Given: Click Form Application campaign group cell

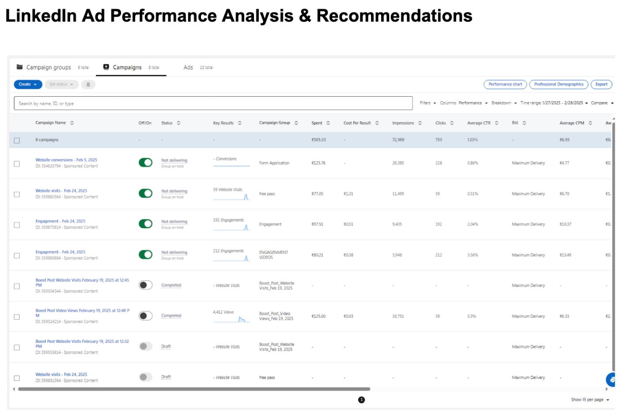Looking at the screenshot, I should pos(274,163).
